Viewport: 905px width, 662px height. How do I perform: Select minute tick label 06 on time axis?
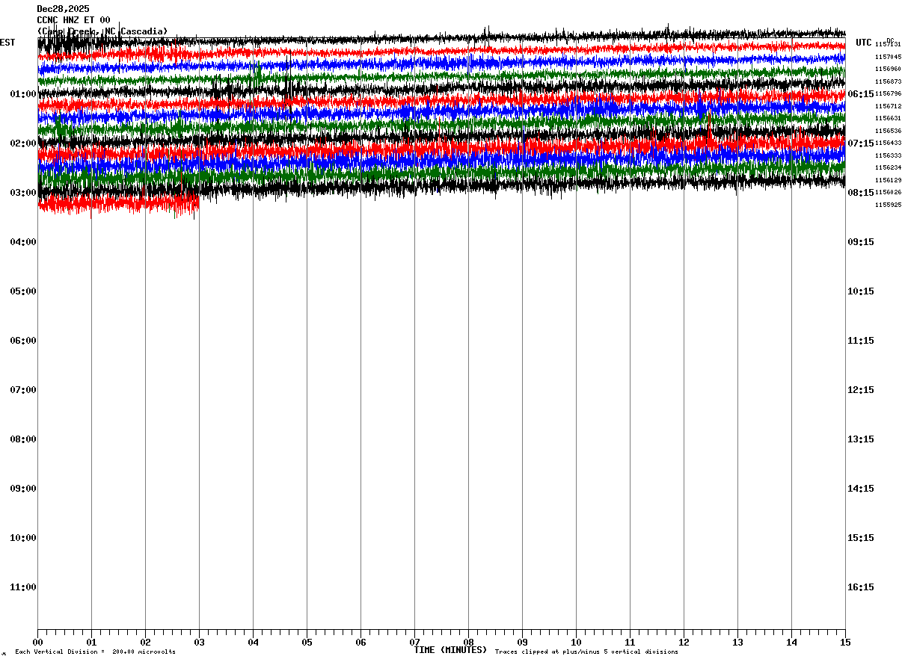(361, 643)
